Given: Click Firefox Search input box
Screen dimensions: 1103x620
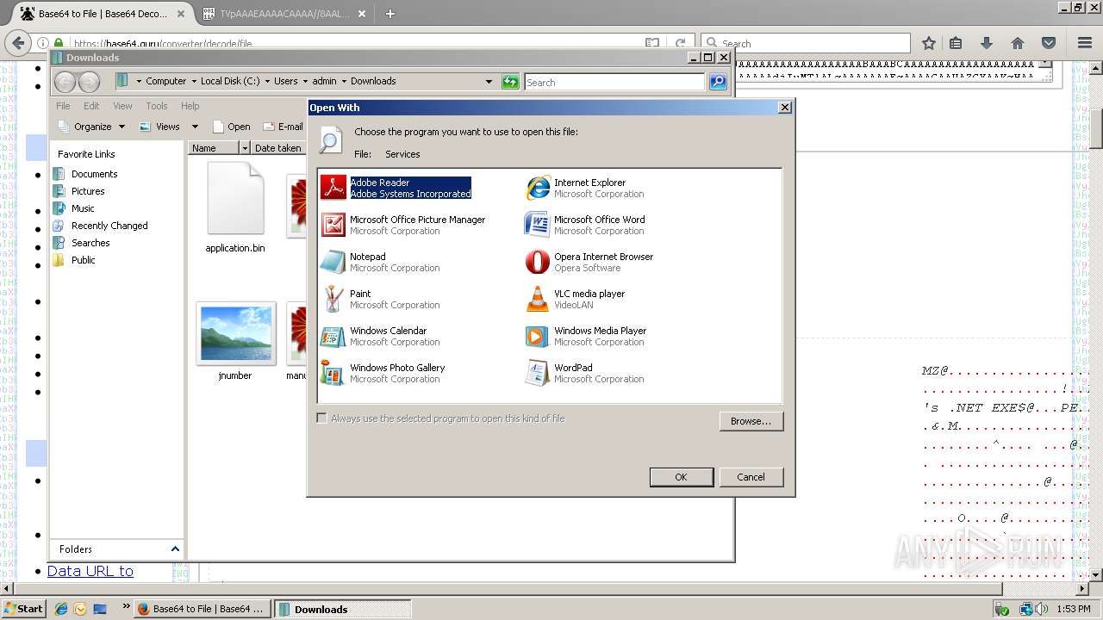Looking at the screenshot, I should click(806, 43).
